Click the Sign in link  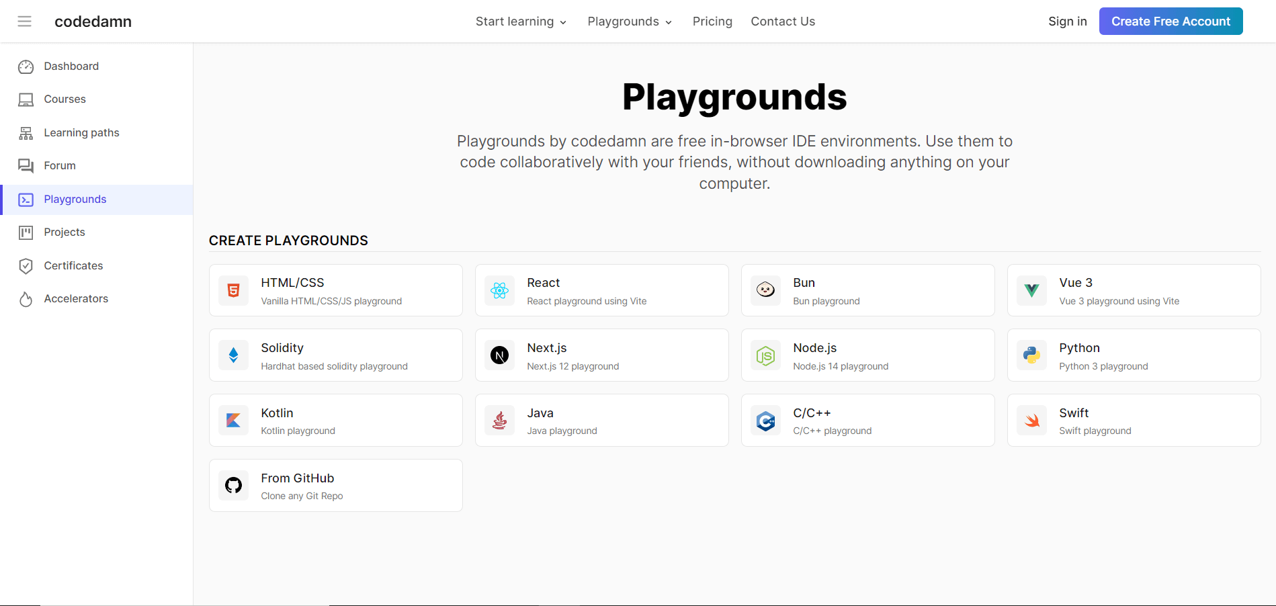(1067, 21)
